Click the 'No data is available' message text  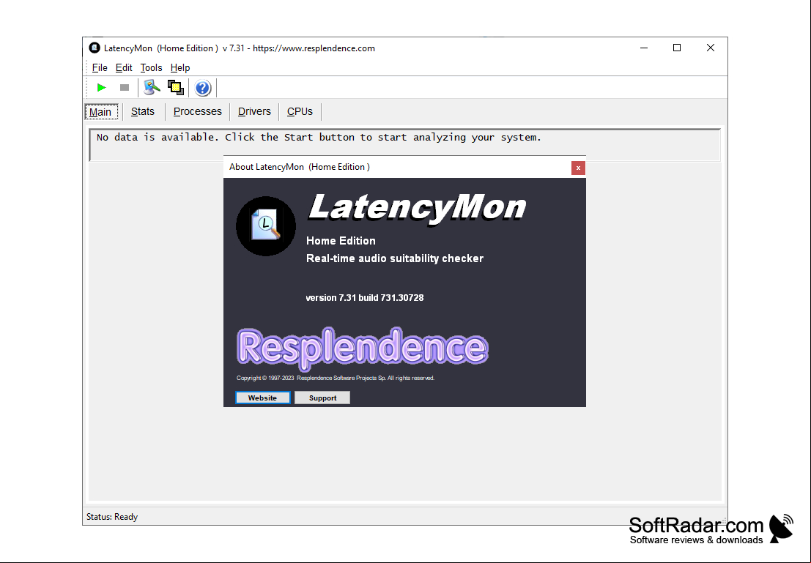(x=319, y=138)
